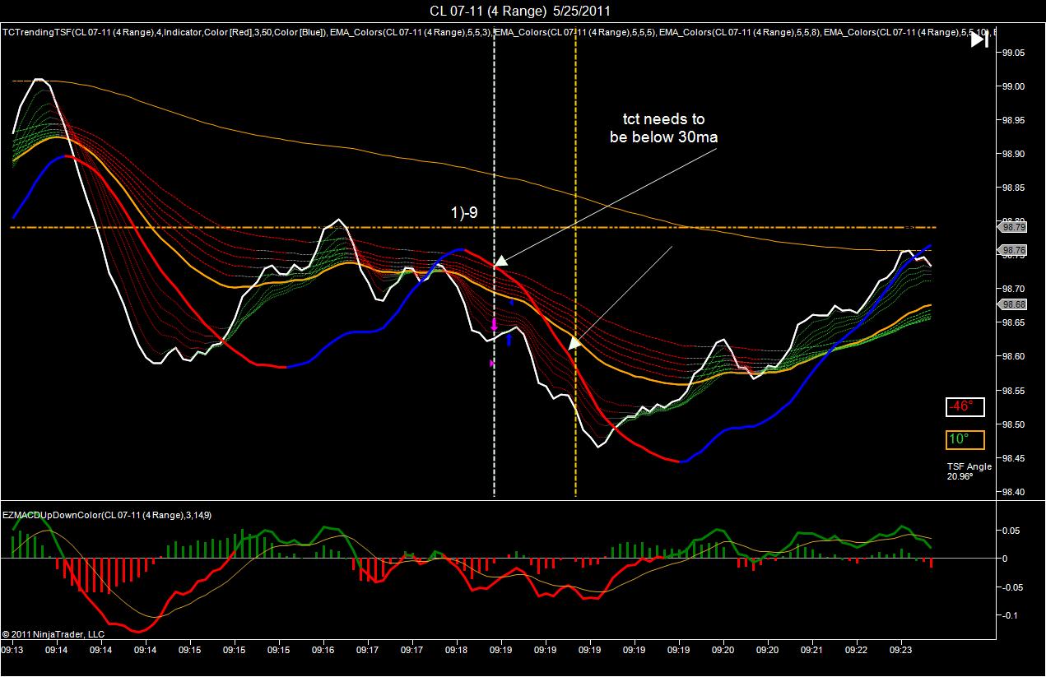The height and width of the screenshot is (677, 1046).
Task: Click the chart title CL 07-11 (4 Range) 5/25/2011
Action: click(x=520, y=11)
